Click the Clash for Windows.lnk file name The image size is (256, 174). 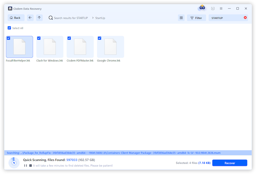[x=50, y=60]
